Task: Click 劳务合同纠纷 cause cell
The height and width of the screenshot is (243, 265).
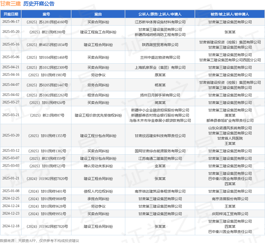Action: pyautogui.click(x=98, y=85)
